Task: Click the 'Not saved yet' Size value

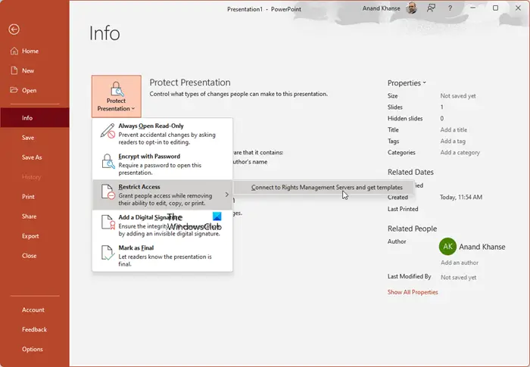Action: (458, 96)
